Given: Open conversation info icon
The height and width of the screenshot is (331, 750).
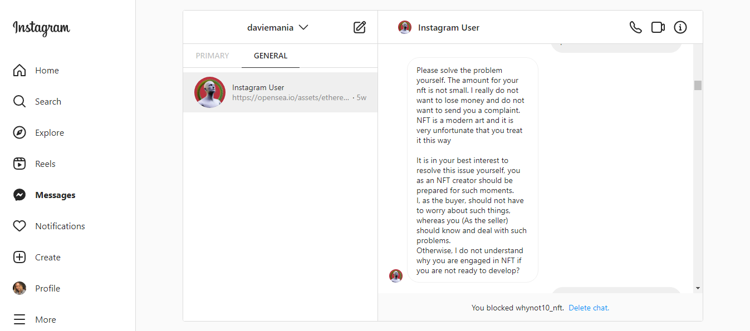Looking at the screenshot, I should click(x=680, y=27).
